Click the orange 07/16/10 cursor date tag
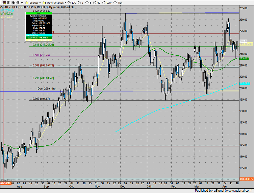254x193 pixels. [x=6, y=183]
